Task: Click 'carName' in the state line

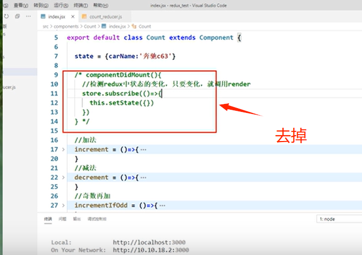Action: [122, 56]
